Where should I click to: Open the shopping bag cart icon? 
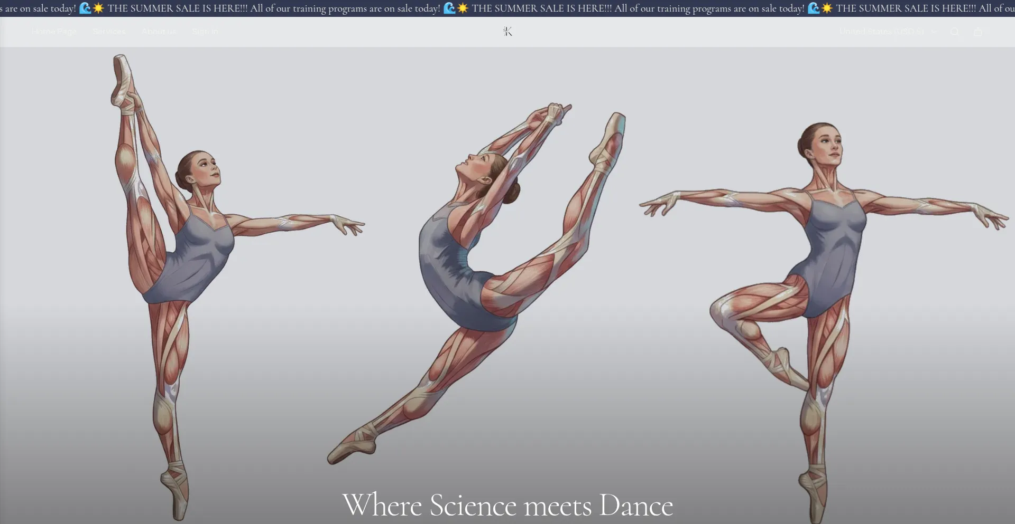pos(978,32)
